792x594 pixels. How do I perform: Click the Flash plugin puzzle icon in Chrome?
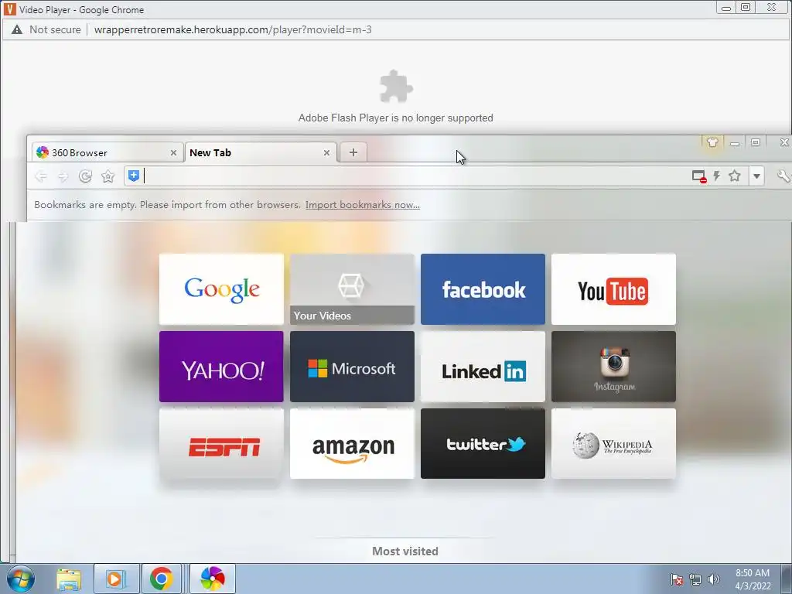(x=396, y=87)
